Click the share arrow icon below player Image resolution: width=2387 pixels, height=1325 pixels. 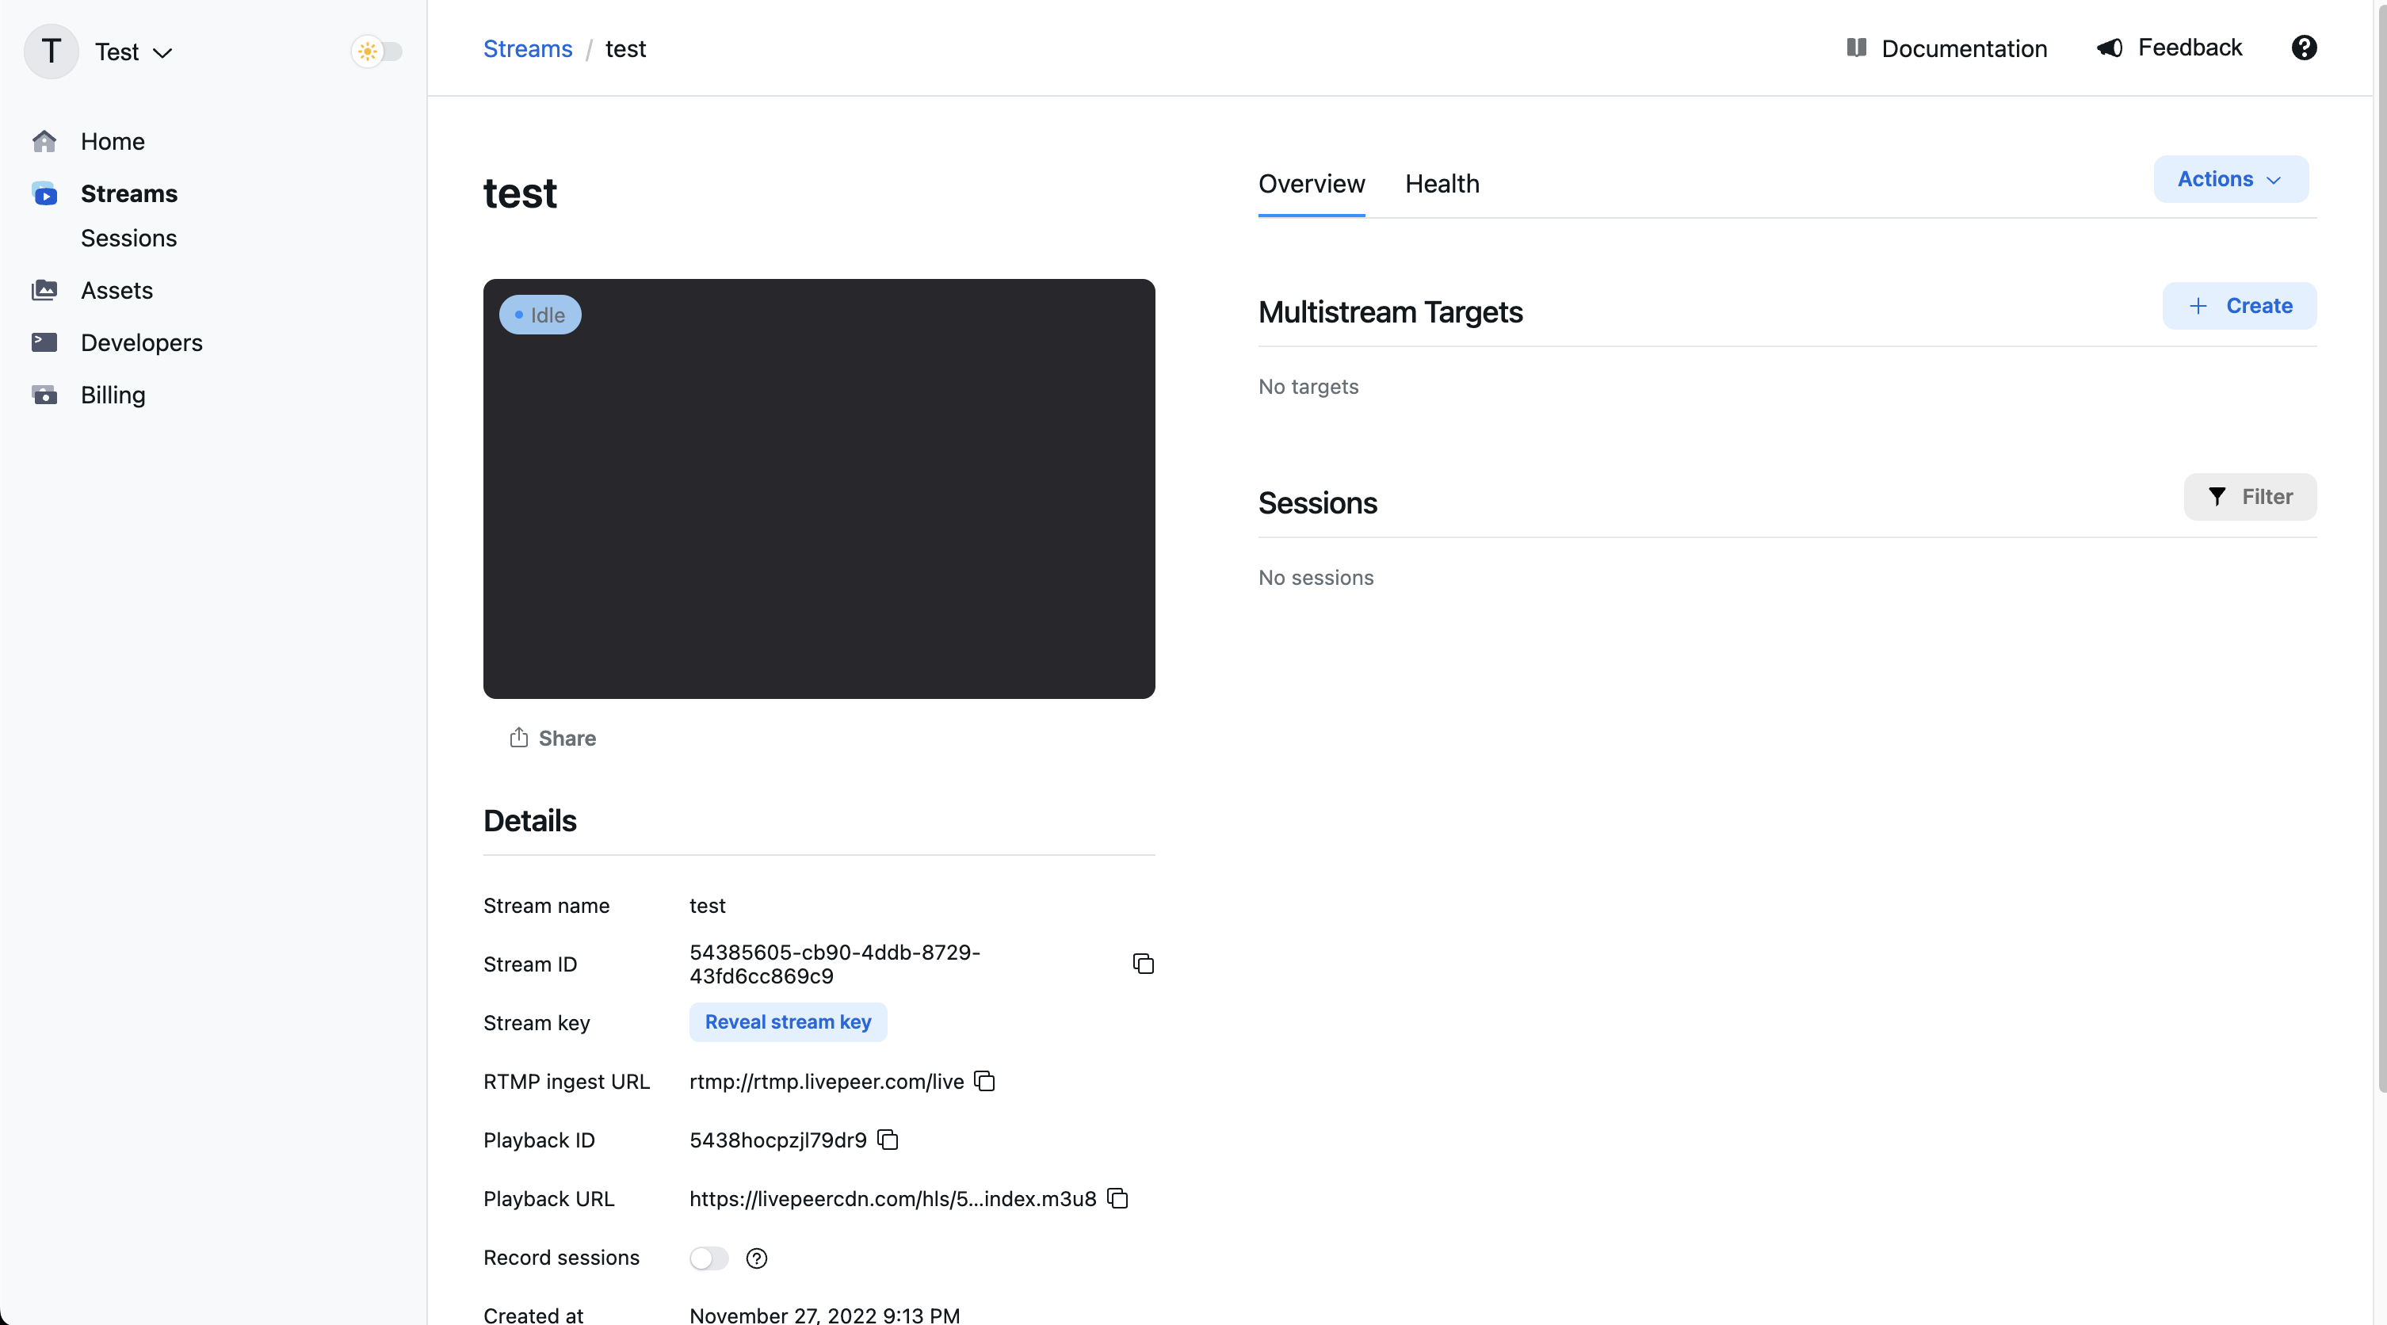pos(519,738)
